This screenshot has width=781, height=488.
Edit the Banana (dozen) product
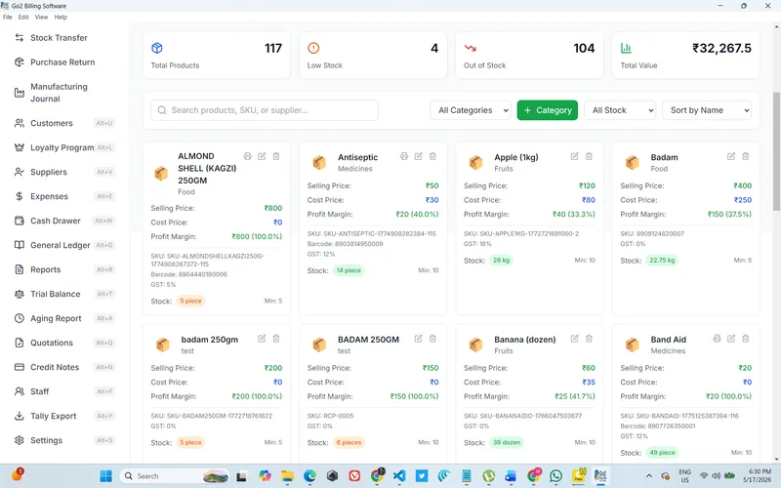[575, 339]
